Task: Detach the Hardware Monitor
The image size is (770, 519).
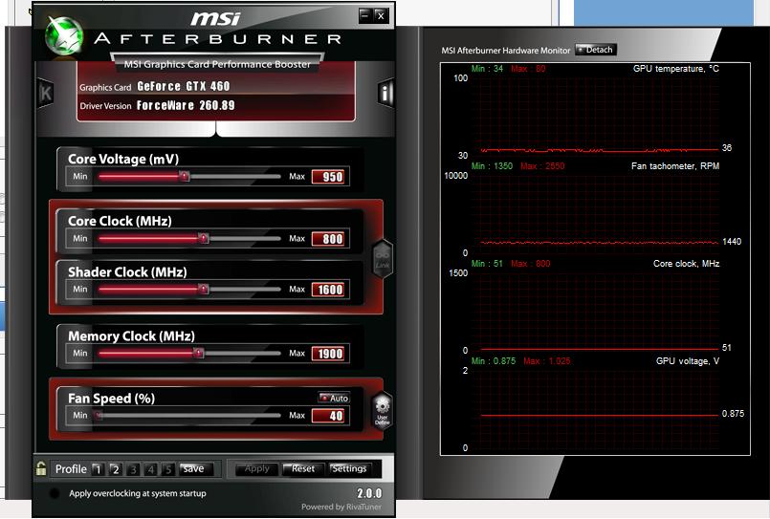Action: (596, 50)
